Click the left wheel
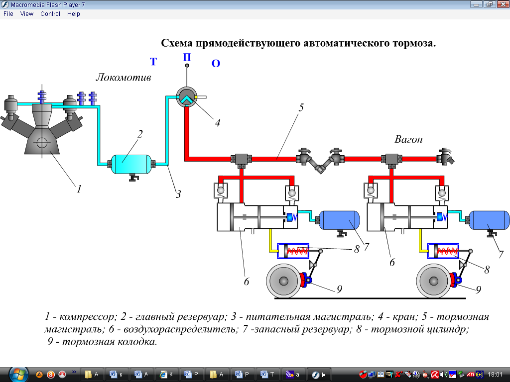 283,281
